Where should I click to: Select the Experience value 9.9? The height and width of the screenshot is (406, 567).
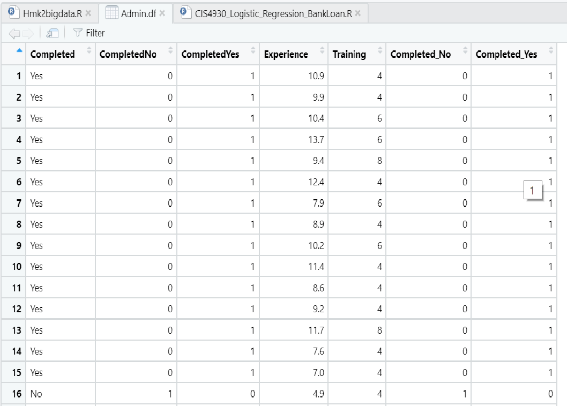tap(318, 97)
